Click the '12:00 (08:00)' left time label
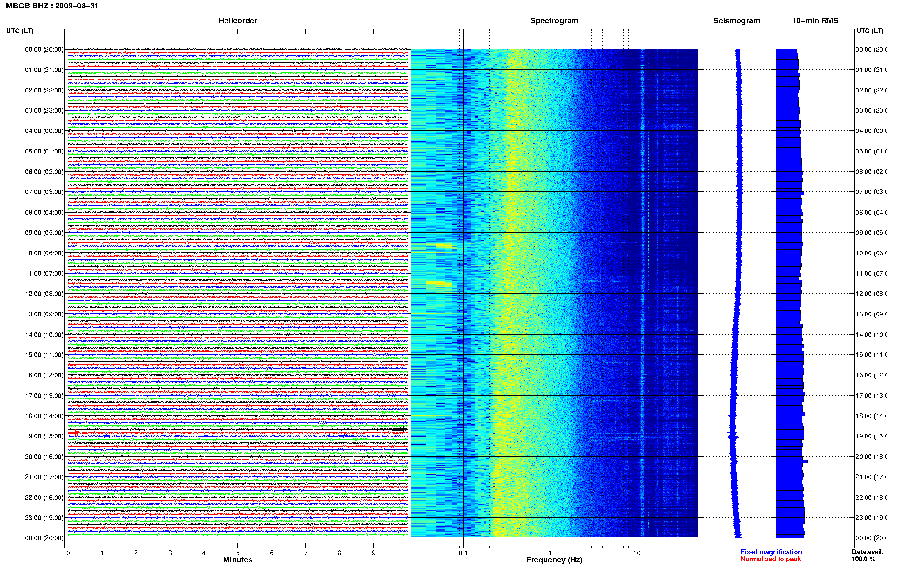The width and height of the screenshot is (924, 577). 44,293
